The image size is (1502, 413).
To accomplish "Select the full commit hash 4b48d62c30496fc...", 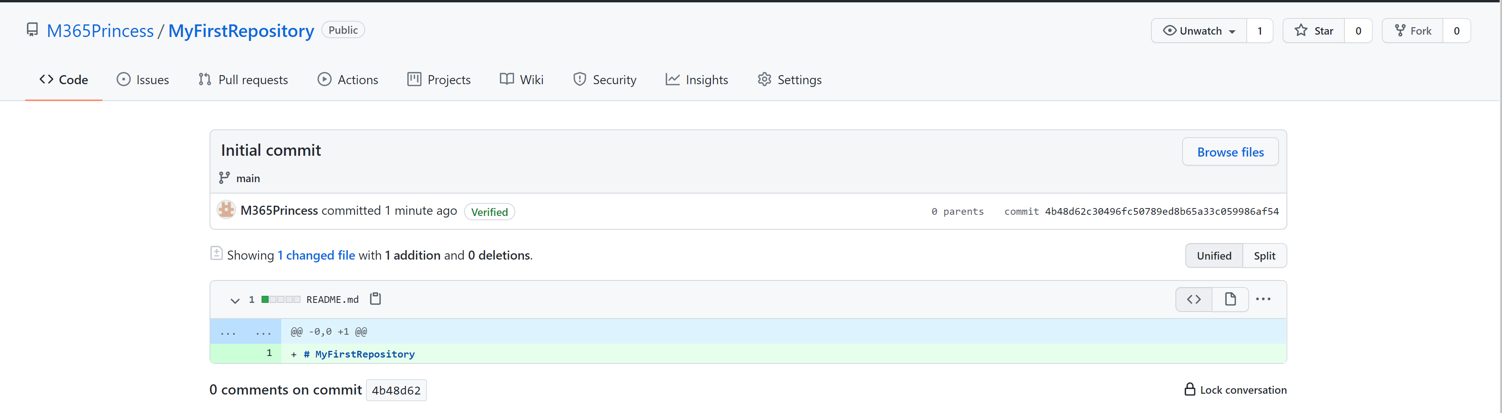I will [x=1162, y=212].
